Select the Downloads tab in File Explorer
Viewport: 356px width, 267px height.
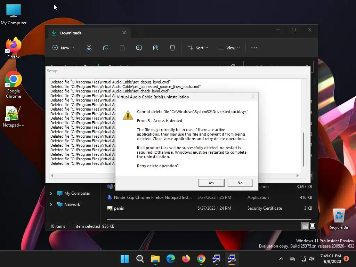coord(89,33)
